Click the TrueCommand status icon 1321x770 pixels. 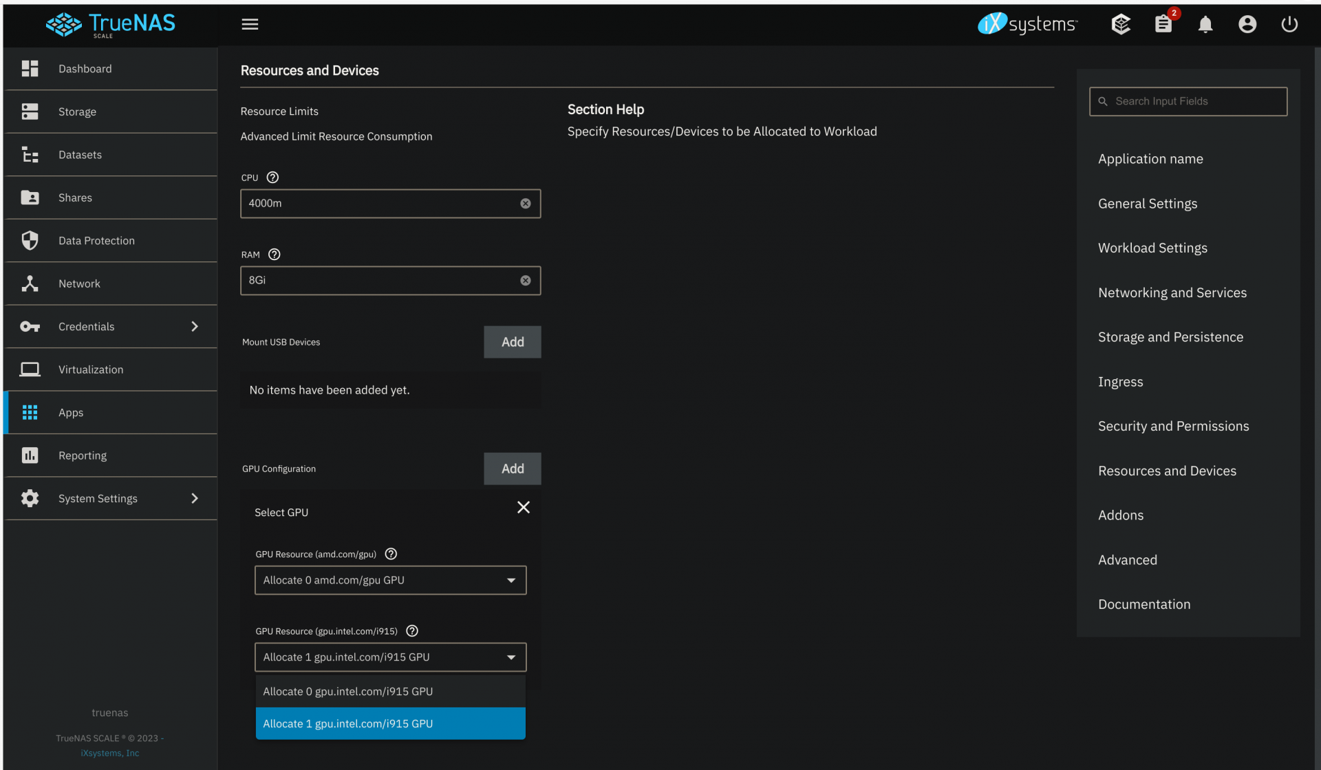[x=1121, y=24]
